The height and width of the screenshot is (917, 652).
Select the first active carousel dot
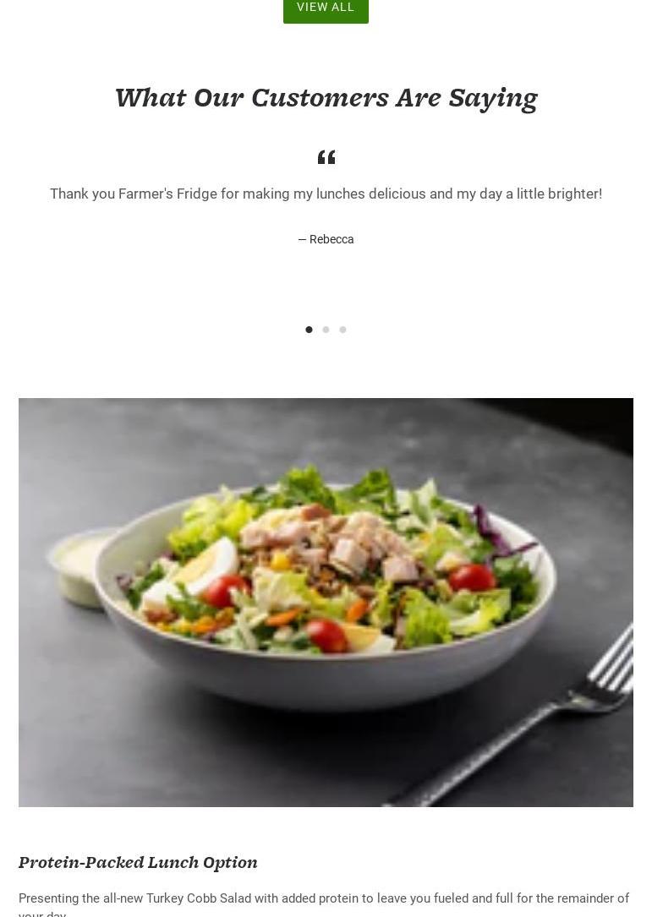click(309, 330)
